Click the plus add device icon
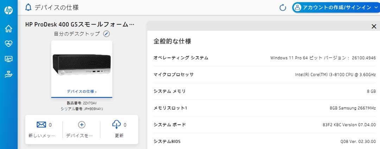 point(82,124)
